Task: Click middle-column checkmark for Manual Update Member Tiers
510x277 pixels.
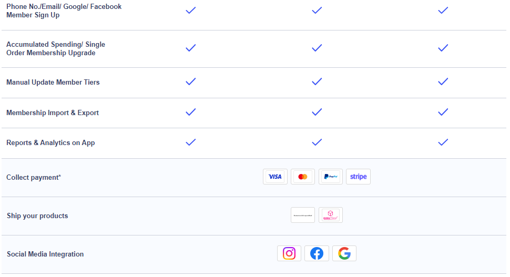Action: coord(317,81)
